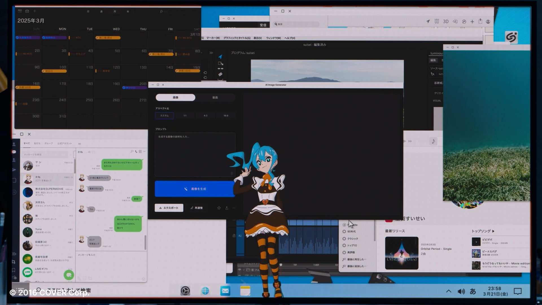Click the location arrow icon in the map window toolbar
Screen dimensions: 542x305
coord(428,21)
